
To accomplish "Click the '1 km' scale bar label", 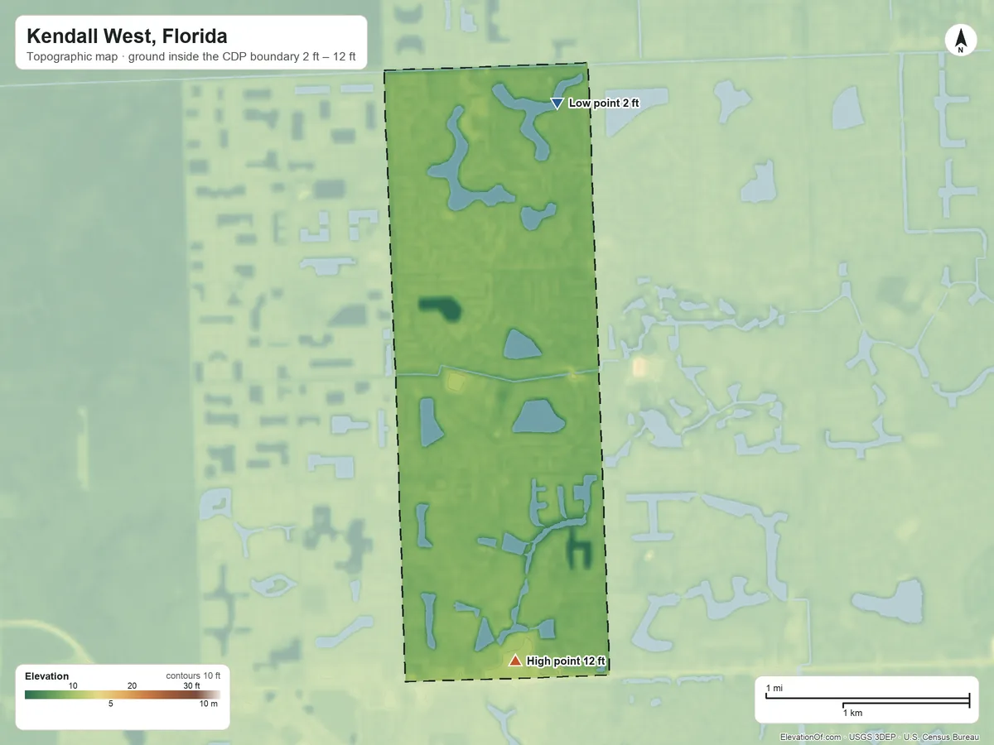I will [852, 713].
